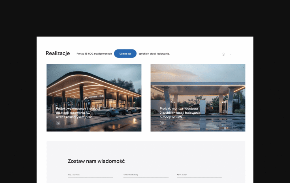Open the arrow icon under the 88 stacji caption
The image size is (290, 183).
tap(58, 123)
